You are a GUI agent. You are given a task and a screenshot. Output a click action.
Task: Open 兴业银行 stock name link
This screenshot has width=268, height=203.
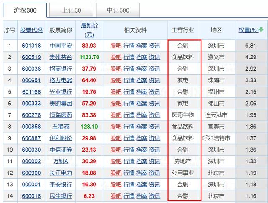[61, 92]
